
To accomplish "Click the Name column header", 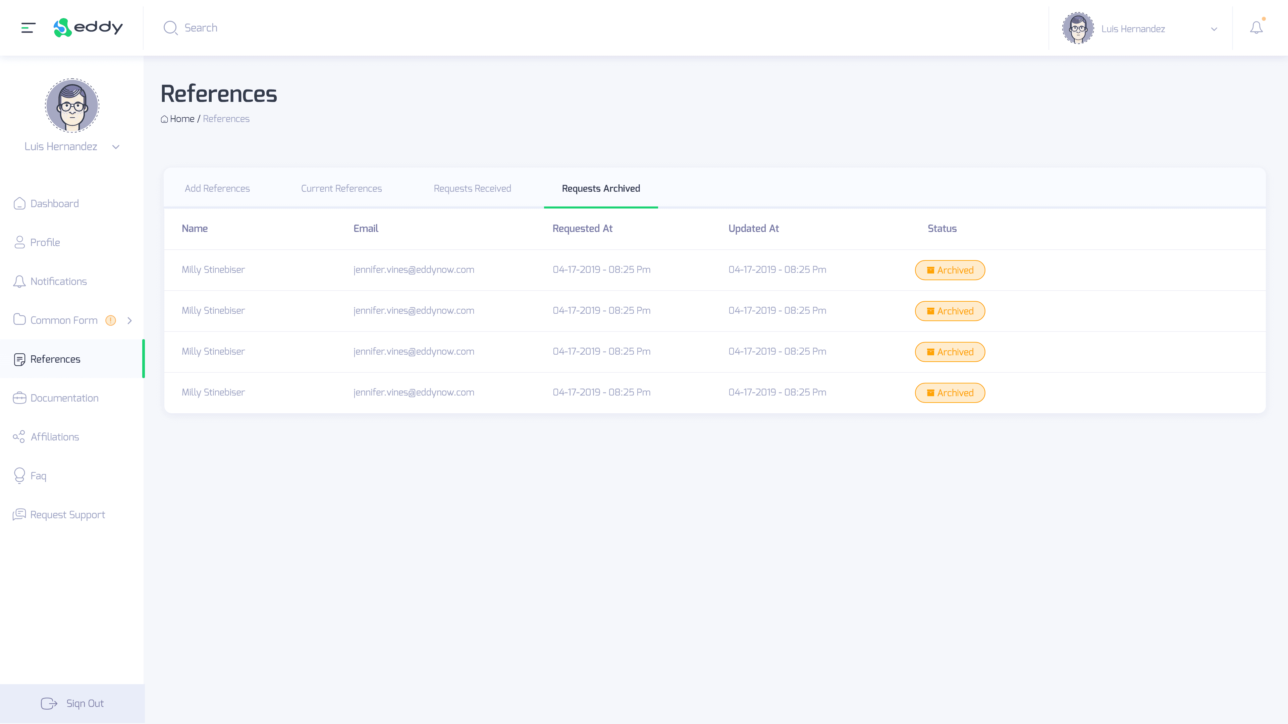I will coord(195,228).
